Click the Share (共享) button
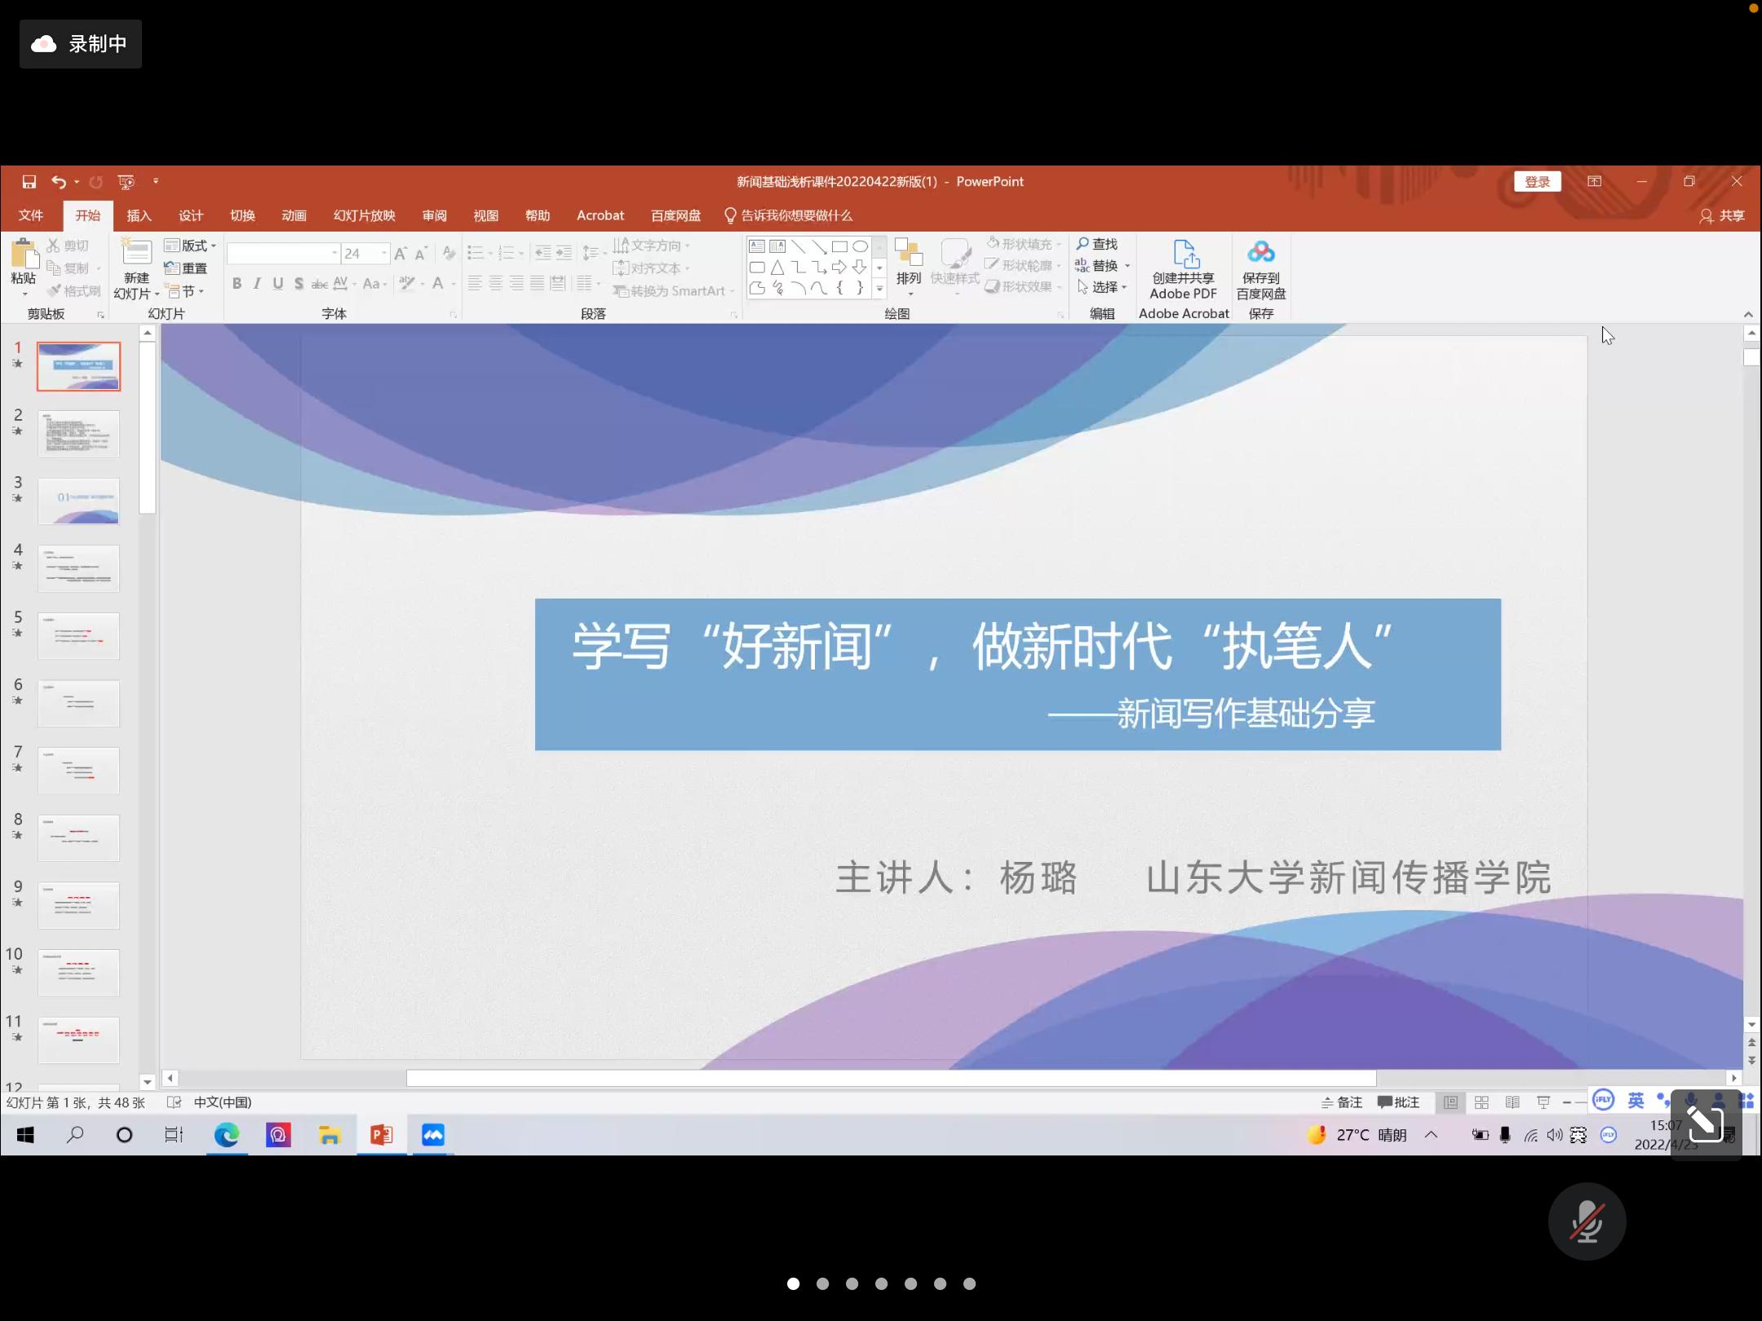 1722,215
